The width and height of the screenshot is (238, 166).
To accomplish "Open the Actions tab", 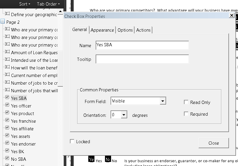I will (143, 30).
